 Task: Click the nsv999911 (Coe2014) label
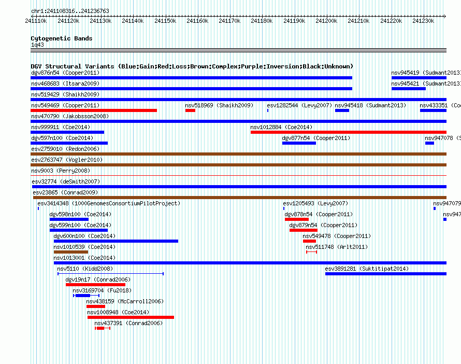click(61, 127)
